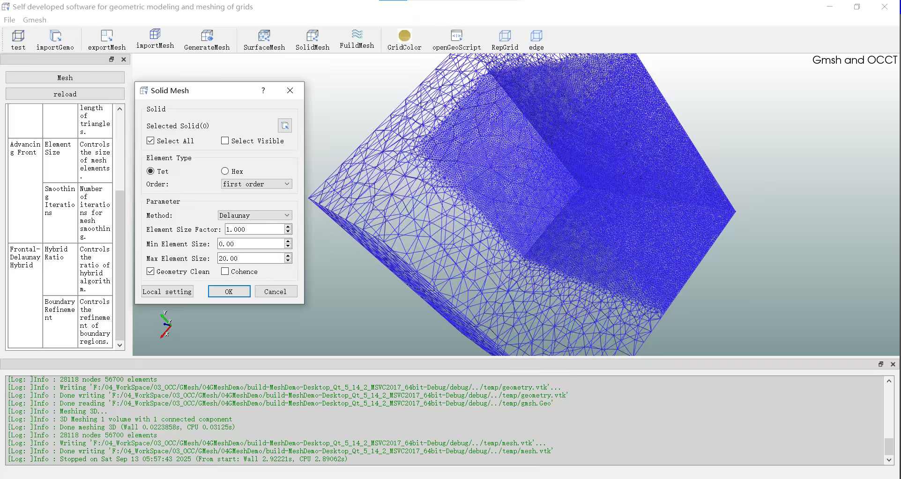This screenshot has height=479, width=901.
Task: Open the Gmesh menu
Action: [x=35, y=20]
